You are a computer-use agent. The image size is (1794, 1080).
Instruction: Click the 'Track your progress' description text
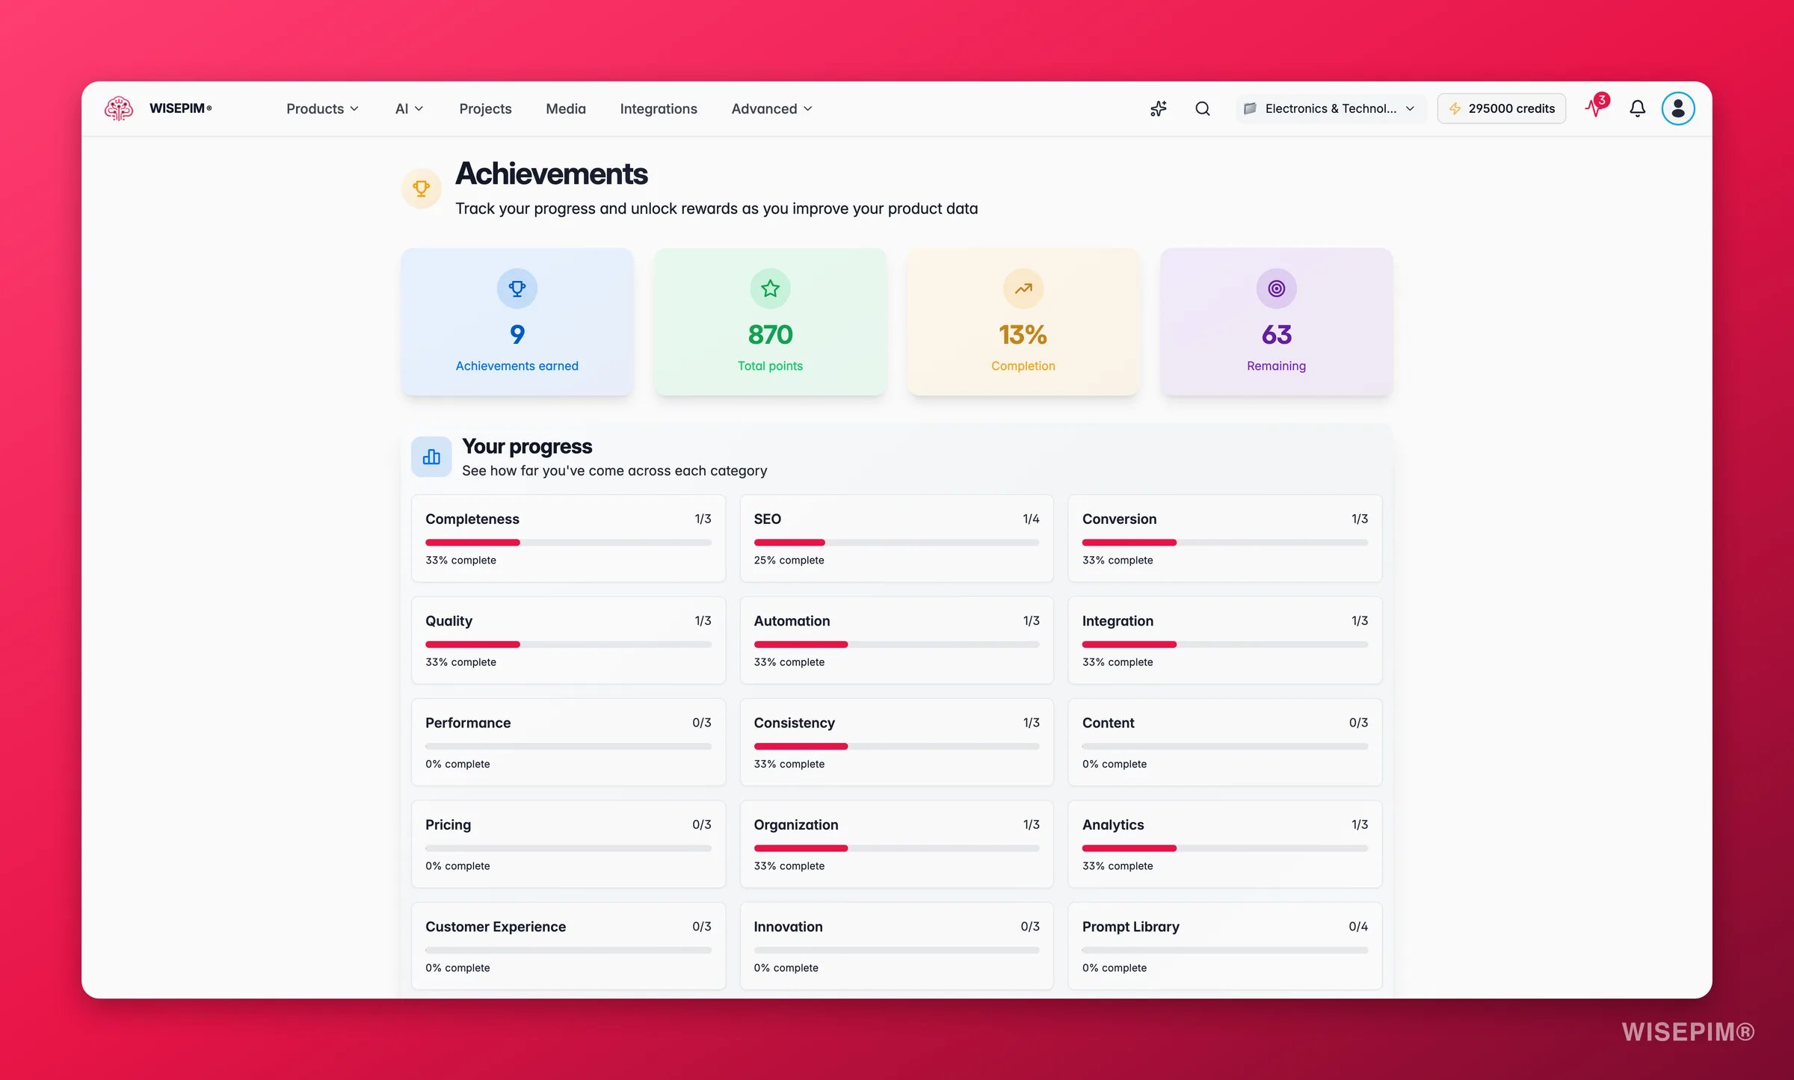716,209
